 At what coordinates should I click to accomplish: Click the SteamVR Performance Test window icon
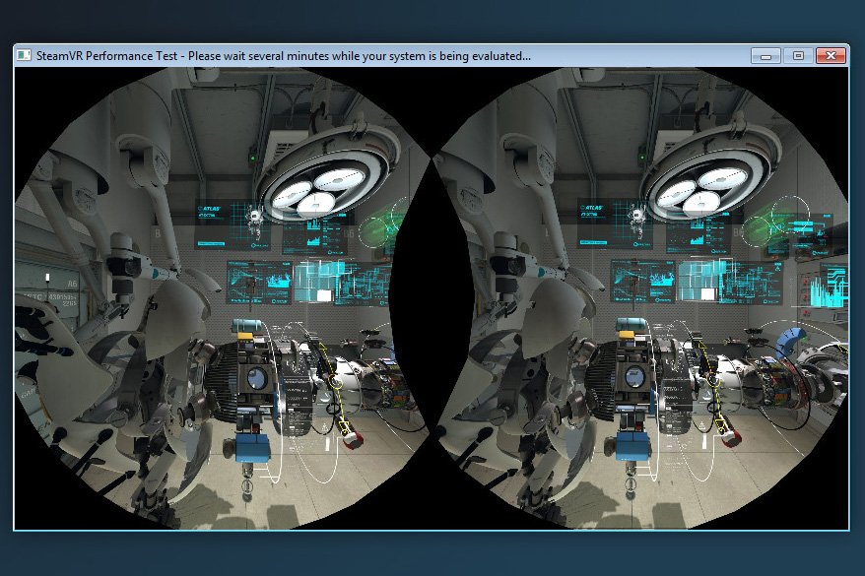tap(24, 55)
